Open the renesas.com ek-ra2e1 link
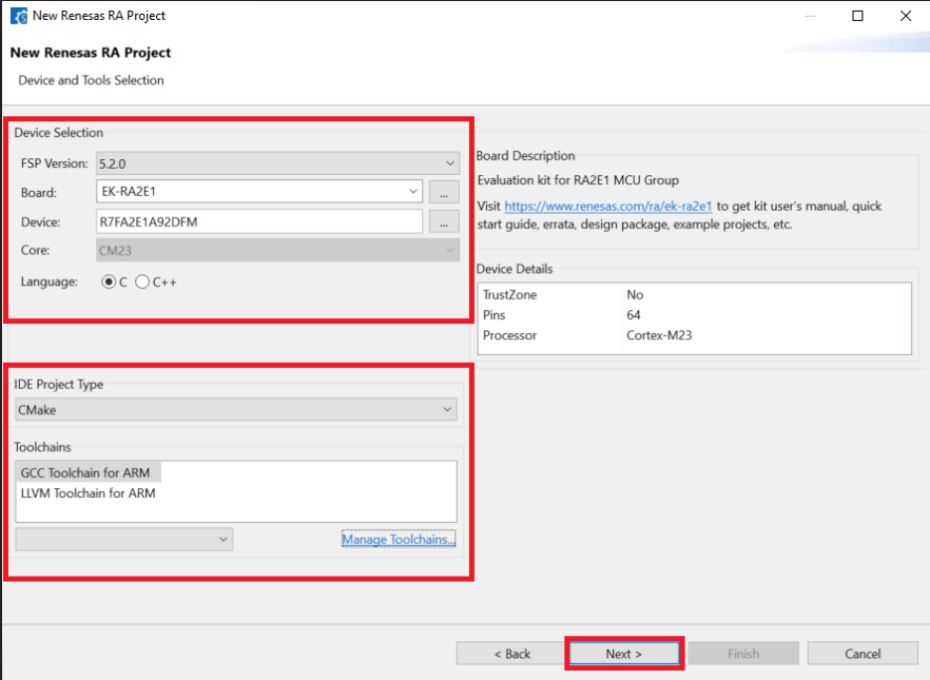The height and width of the screenshot is (680, 930). point(608,207)
